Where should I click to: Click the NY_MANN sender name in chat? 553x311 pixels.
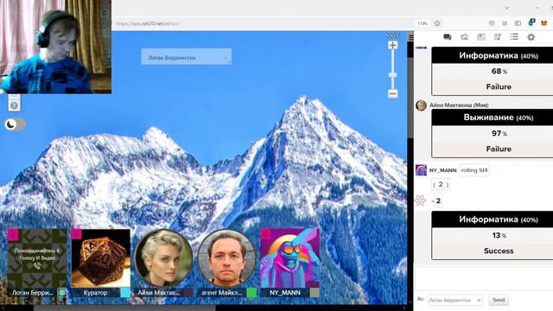tap(443, 170)
